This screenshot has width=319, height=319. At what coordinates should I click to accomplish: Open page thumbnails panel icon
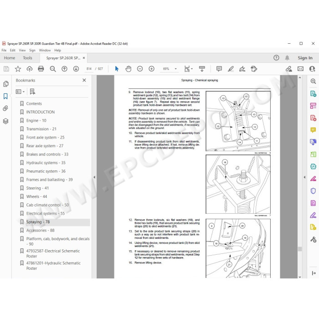tap(5, 84)
